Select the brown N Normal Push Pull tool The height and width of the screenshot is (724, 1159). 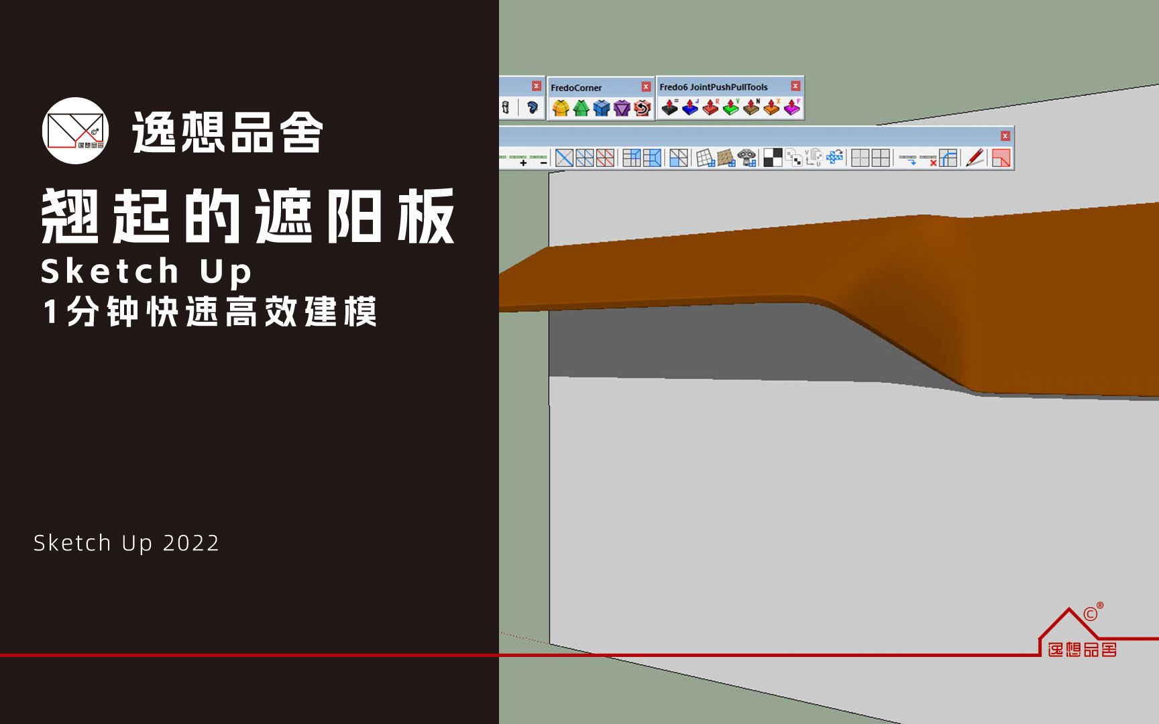point(751,107)
